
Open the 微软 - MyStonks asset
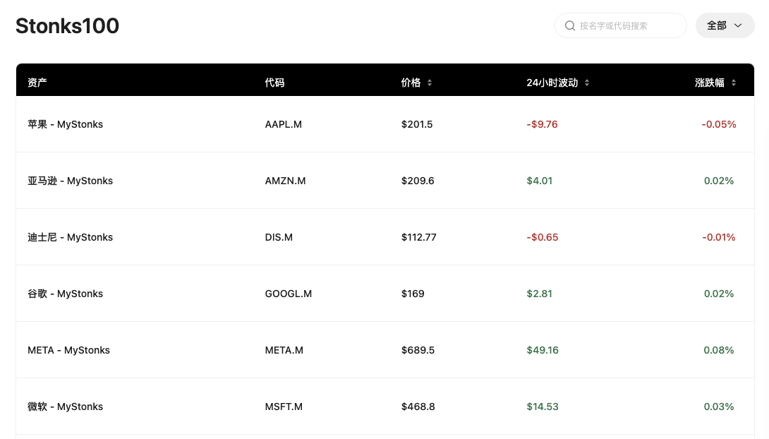coord(66,407)
